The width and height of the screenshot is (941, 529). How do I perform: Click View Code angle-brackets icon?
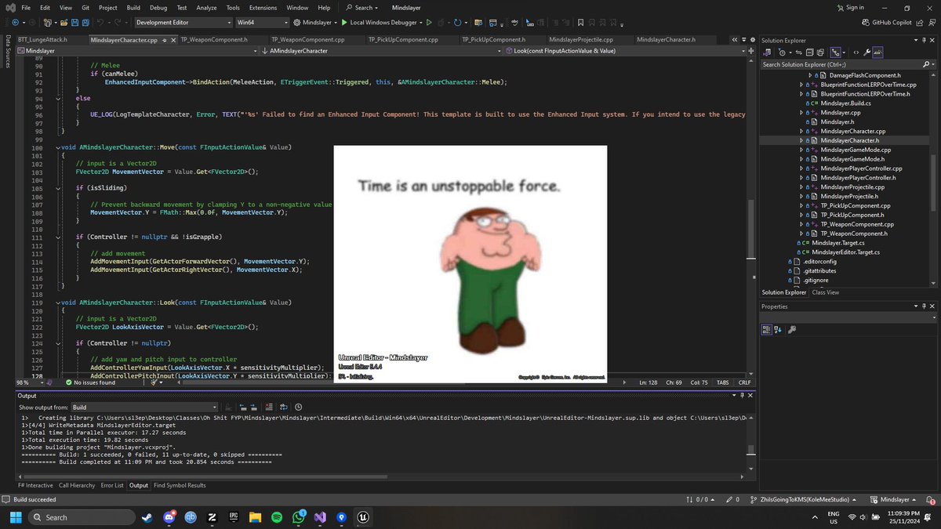(x=856, y=53)
